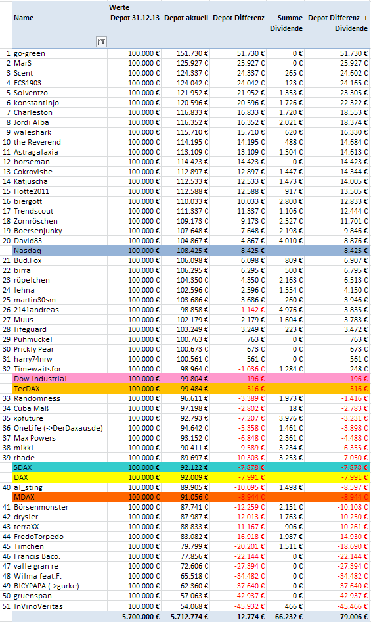Screen dimensions: 371x622
Task: Click the name cell the Reverend
Action: 37,142
